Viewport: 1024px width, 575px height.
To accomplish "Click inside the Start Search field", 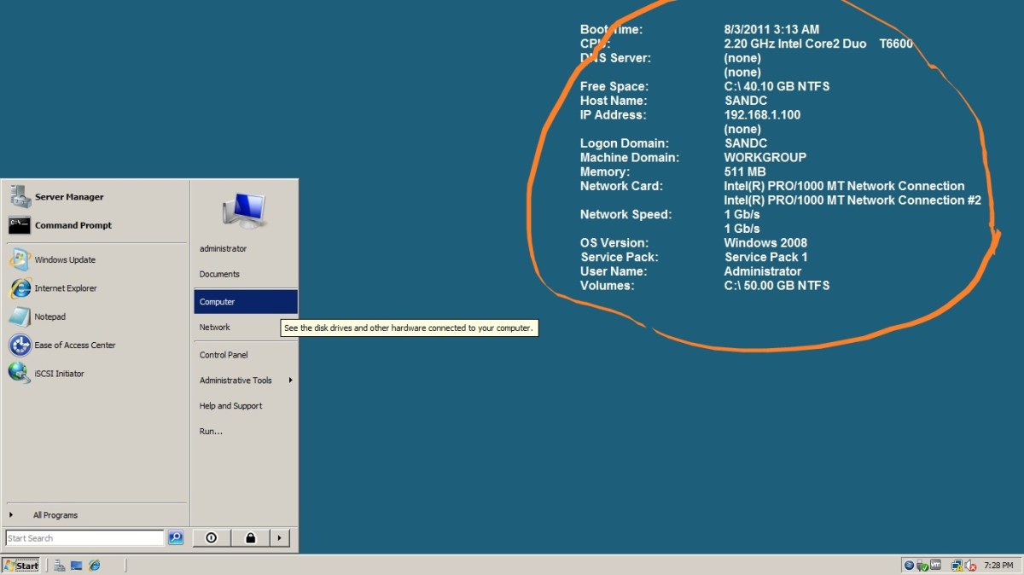I will pyautogui.click(x=83, y=537).
